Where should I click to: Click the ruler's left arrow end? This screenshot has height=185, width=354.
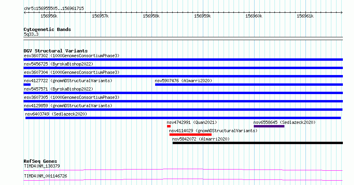[25, 13]
